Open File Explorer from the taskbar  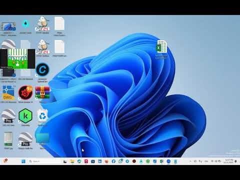coord(72,161)
